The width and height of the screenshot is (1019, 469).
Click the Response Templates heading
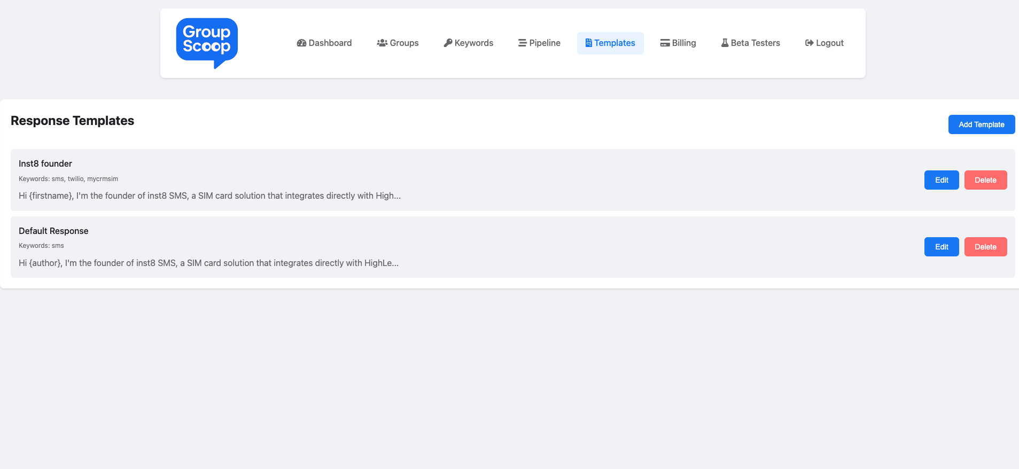[x=72, y=121]
